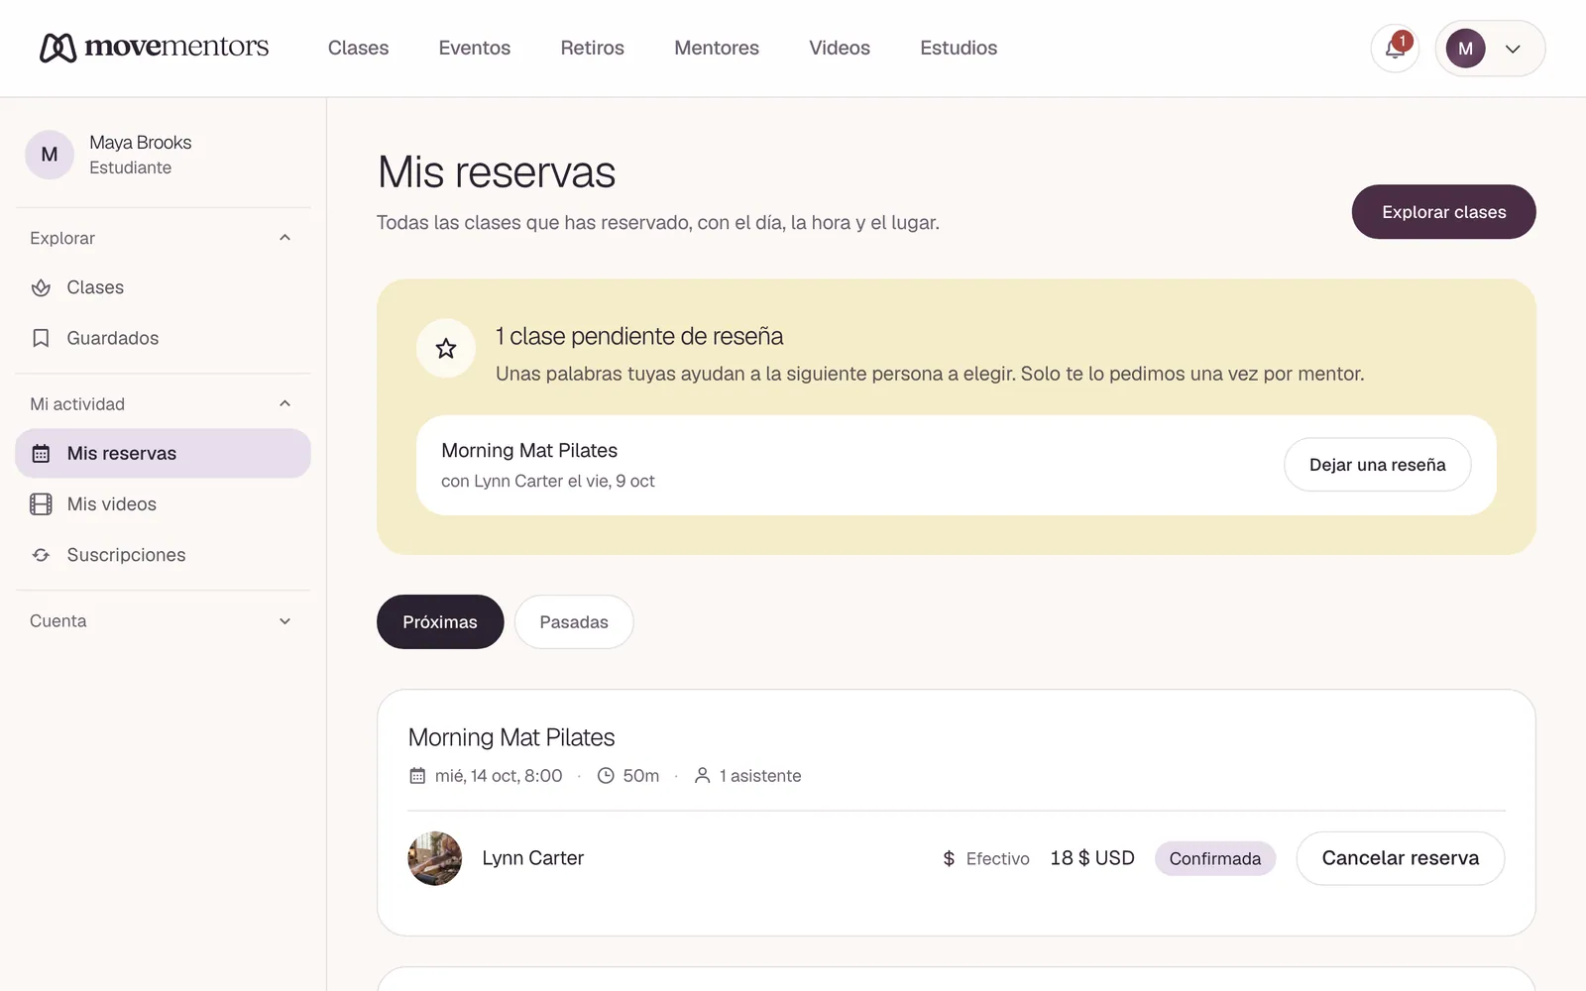Open Videos in top navigation
Screen dimensions: 1586x991
840,48
